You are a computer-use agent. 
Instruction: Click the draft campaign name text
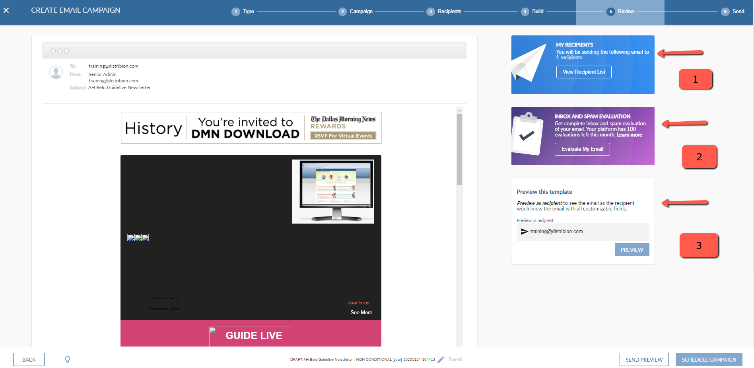point(363,360)
